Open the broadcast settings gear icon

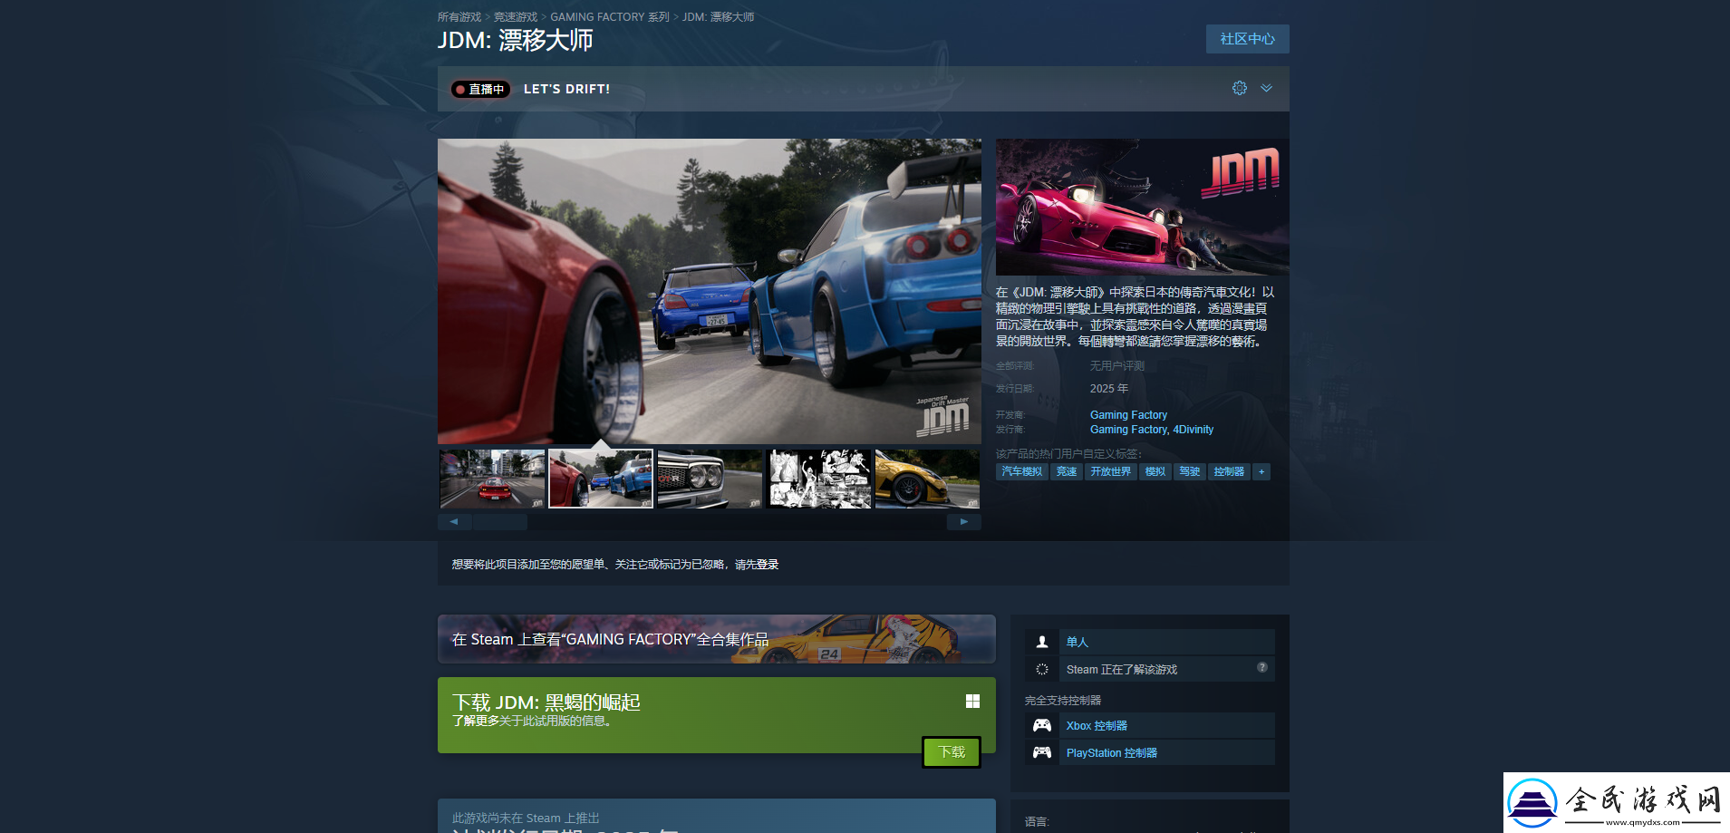click(1239, 88)
